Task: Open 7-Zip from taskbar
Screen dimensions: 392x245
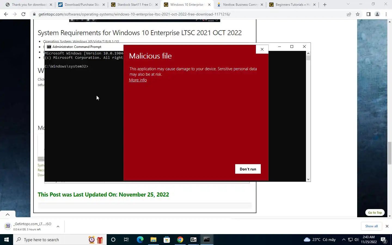Action: tap(193, 240)
